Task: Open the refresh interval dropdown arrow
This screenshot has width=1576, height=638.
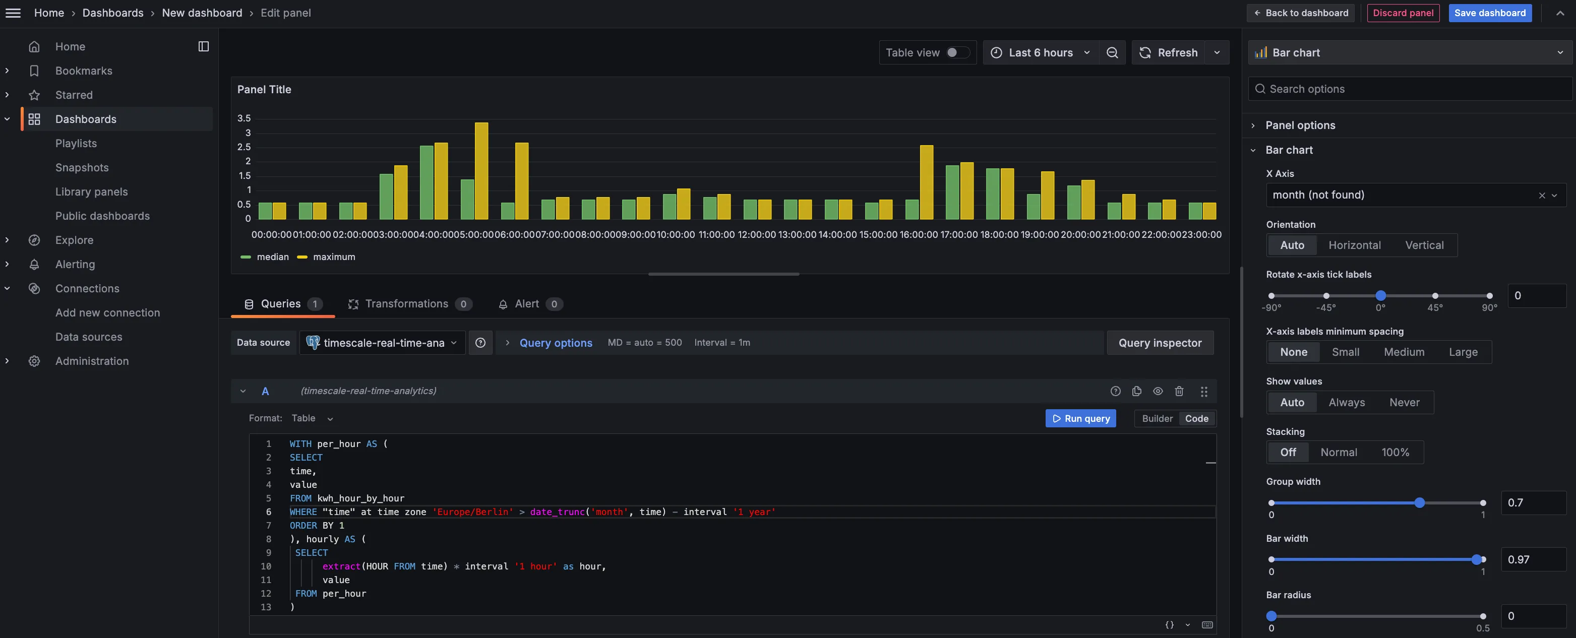Action: coord(1217,52)
